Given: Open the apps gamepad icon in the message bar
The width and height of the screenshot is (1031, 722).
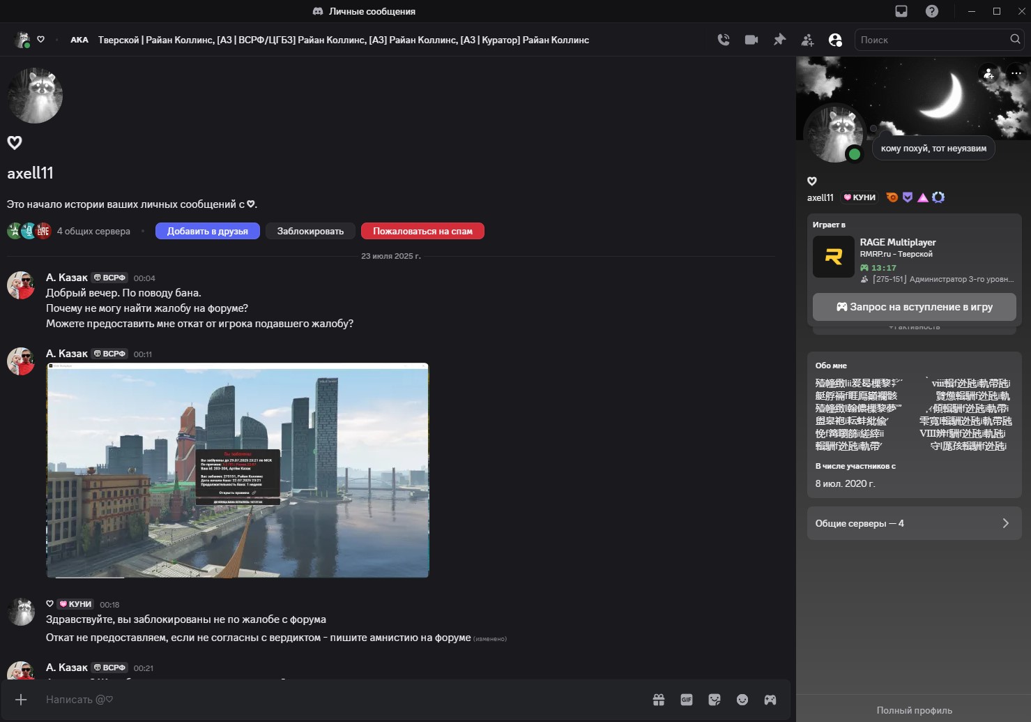Looking at the screenshot, I should pos(770,700).
